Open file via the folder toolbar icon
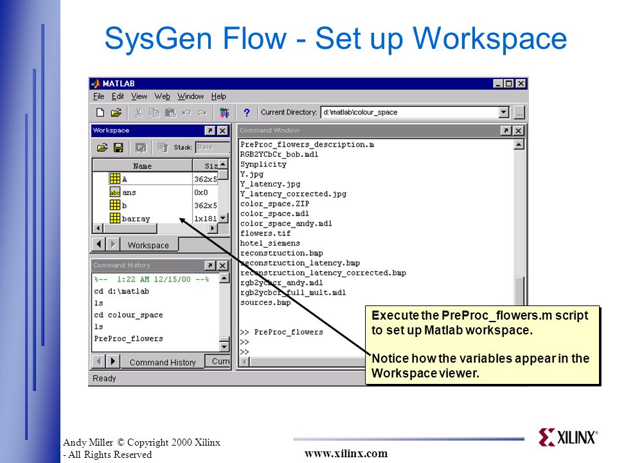The width and height of the screenshot is (617, 463). [x=116, y=113]
